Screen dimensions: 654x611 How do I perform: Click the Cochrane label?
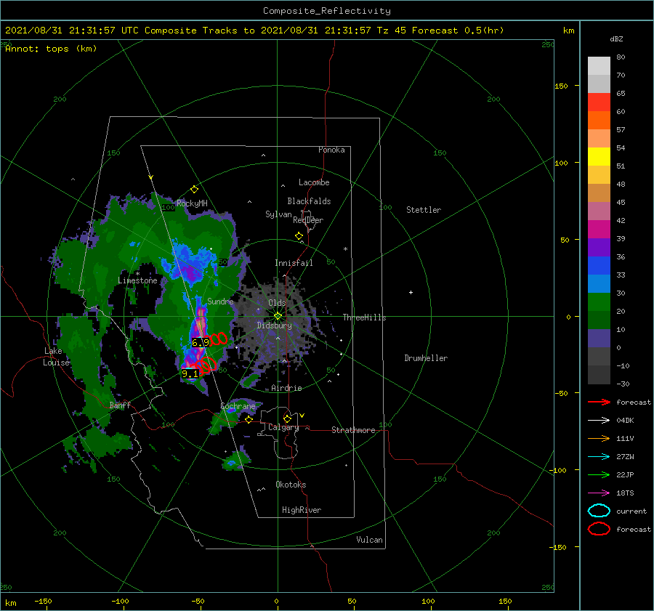[238, 406]
